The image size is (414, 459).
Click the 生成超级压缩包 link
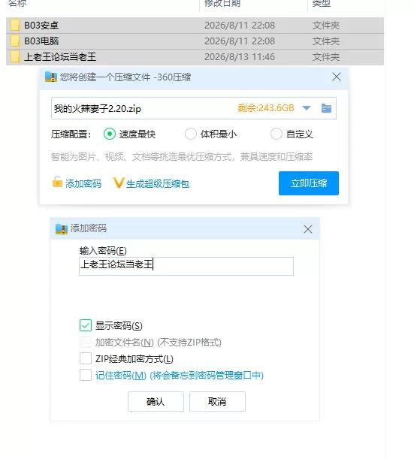pos(158,184)
